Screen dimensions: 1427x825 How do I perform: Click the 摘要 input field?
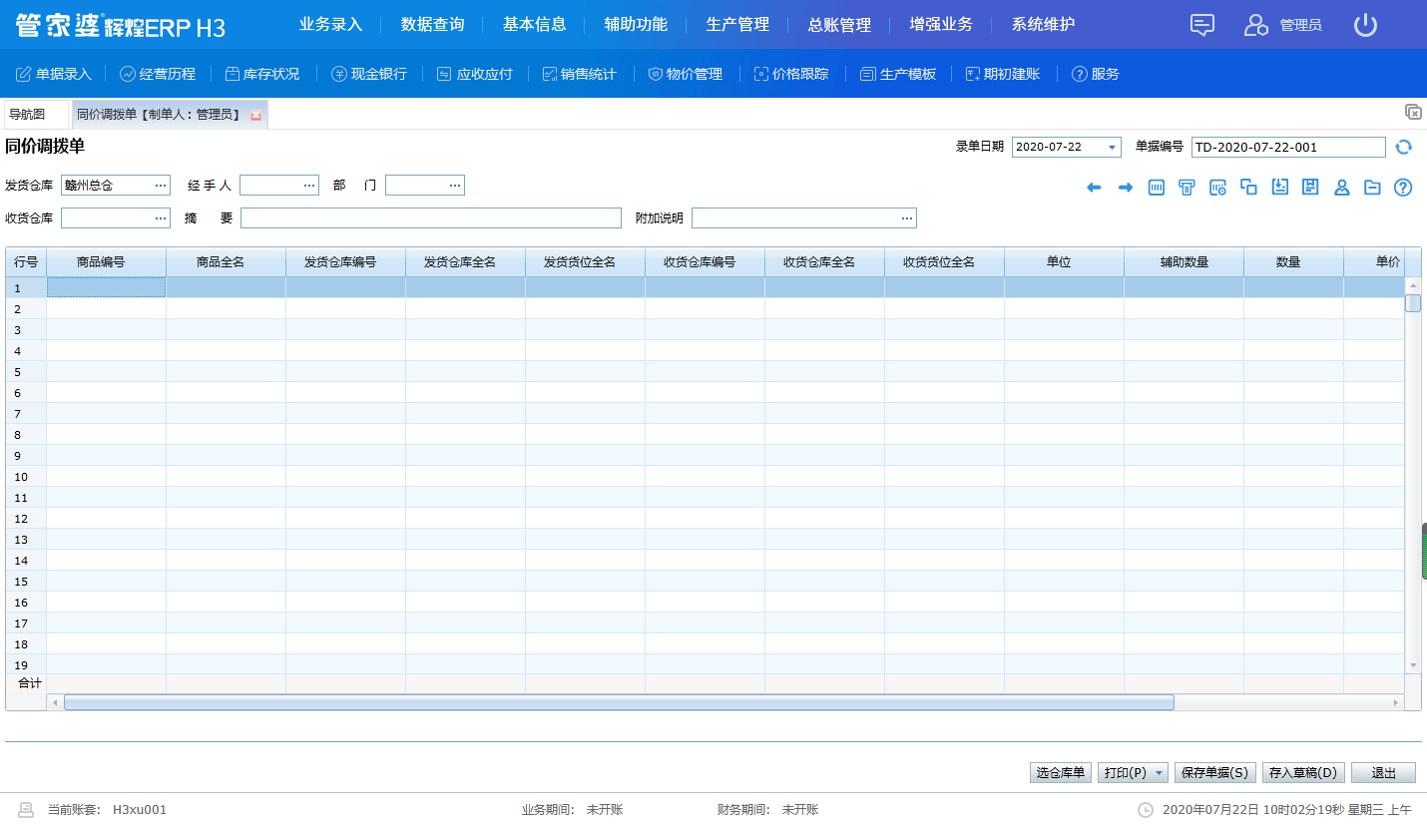(x=431, y=218)
